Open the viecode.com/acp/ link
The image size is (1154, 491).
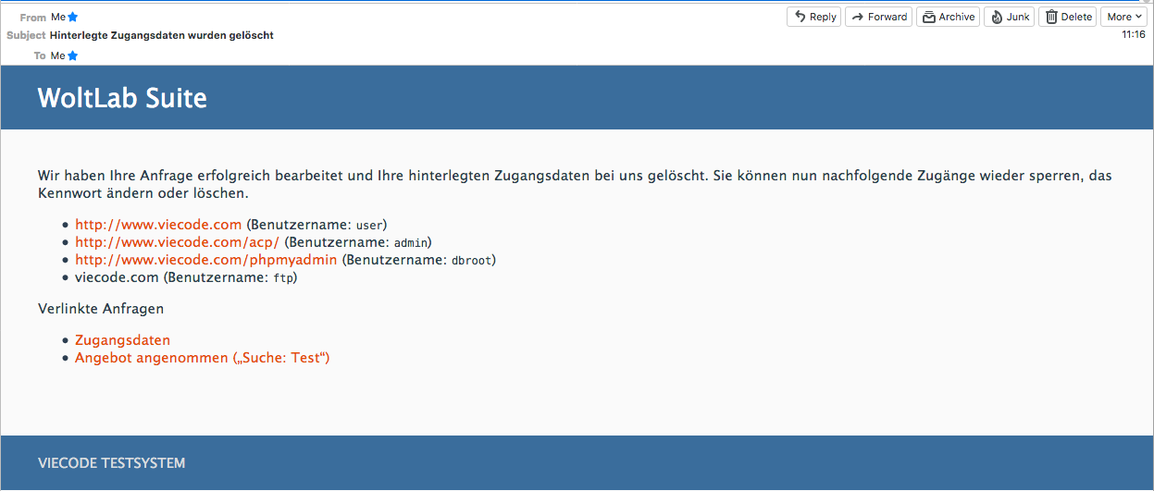[x=177, y=242]
